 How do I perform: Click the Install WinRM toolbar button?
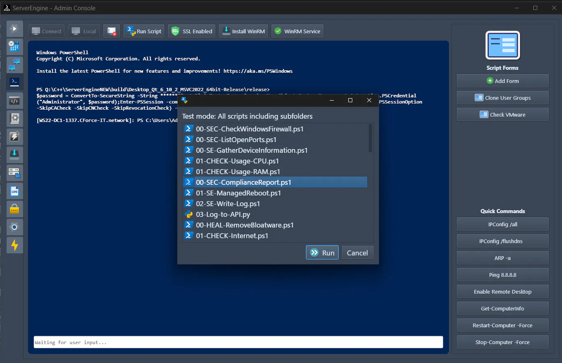pyautogui.click(x=243, y=31)
